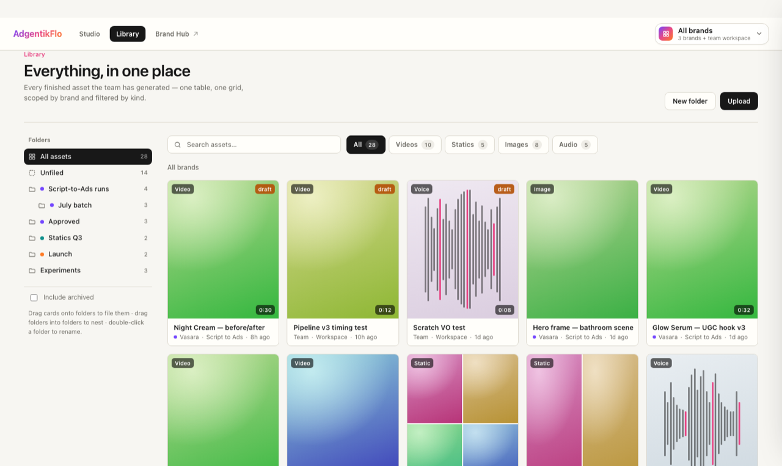Open the second-row green Video card
Screen dimensions: 782x466
click(x=223, y=410)
